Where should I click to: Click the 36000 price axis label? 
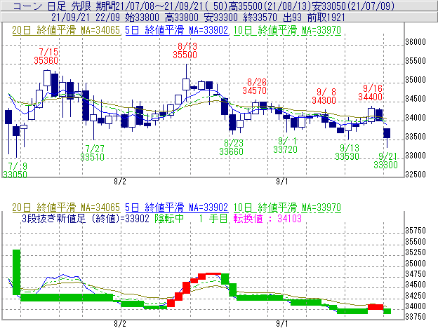point(416,42)
